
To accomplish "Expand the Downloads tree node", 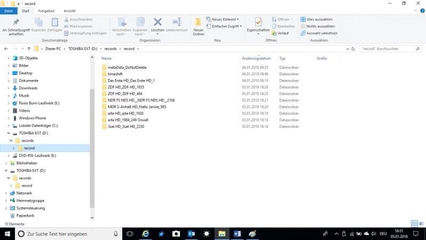I will pos(9,88).
